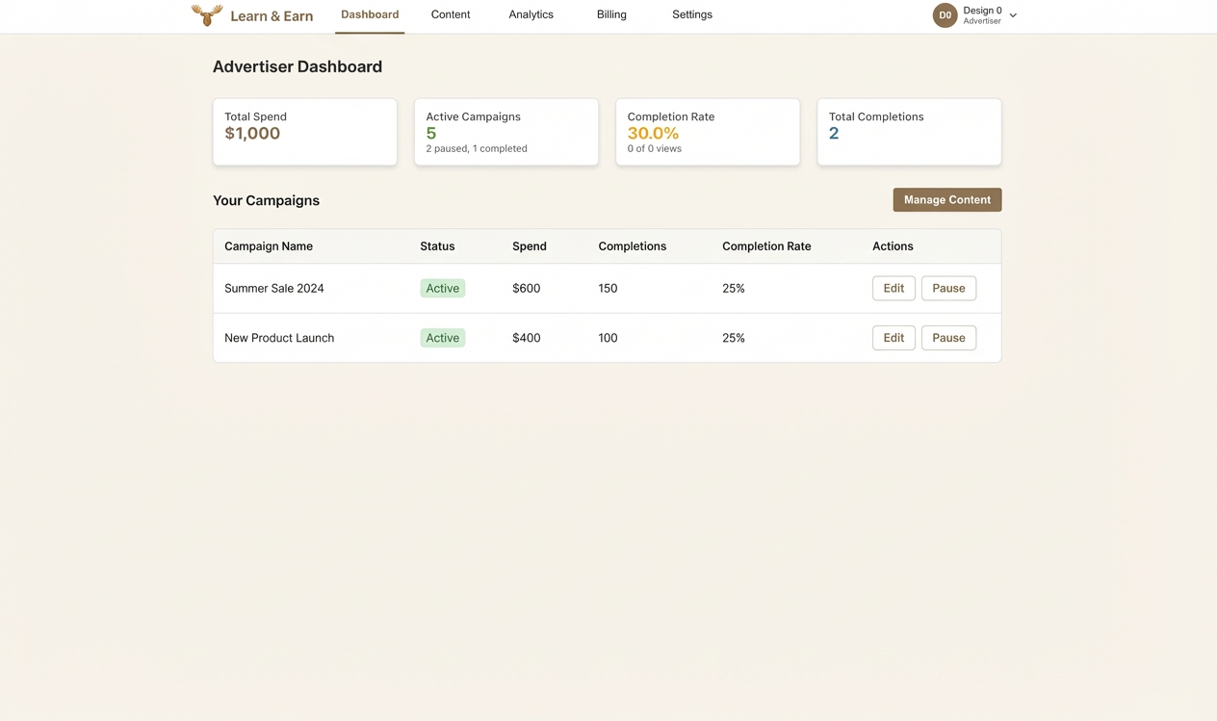Click the Summer Sale 2024 Active badge
This screenshot has height=721, width=1217.
[442, 288]
